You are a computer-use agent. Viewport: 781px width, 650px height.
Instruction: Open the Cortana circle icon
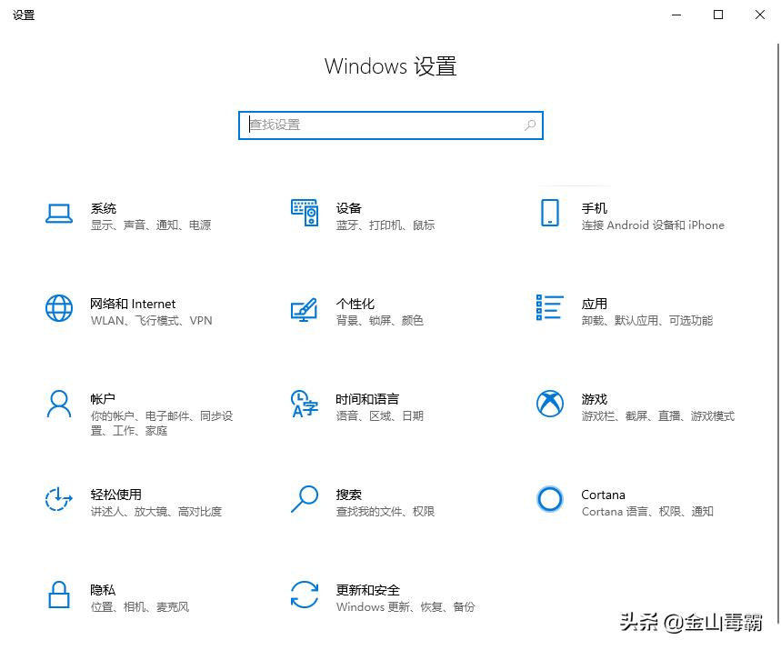point(549,498)
